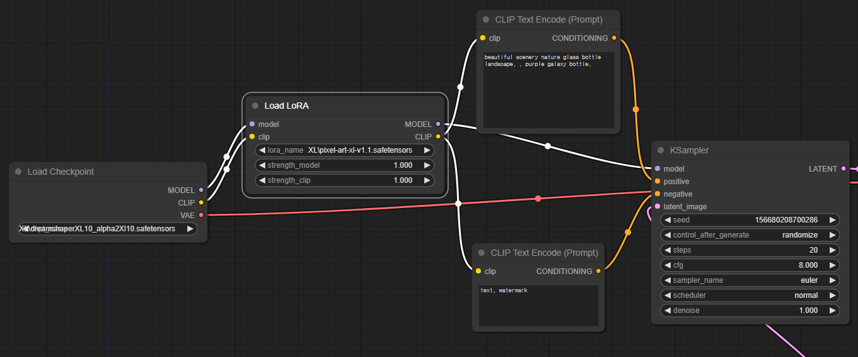Click the midpoint marker on the red VAE link
Image resolution: width=858 pixels, height=357 pixels.
pyautogui.click(x=538, y=199)
